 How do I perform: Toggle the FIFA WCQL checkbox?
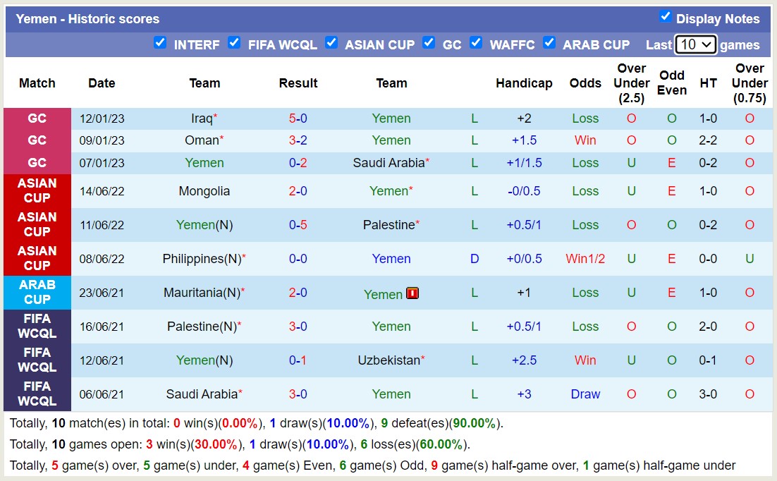[x=234, y=43]
